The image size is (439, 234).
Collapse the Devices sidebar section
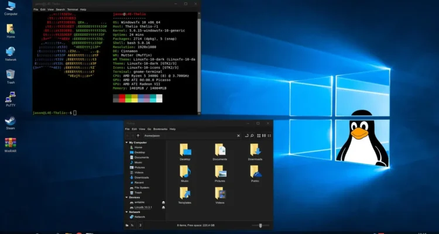pyautogui.click(x=126, y=197)
